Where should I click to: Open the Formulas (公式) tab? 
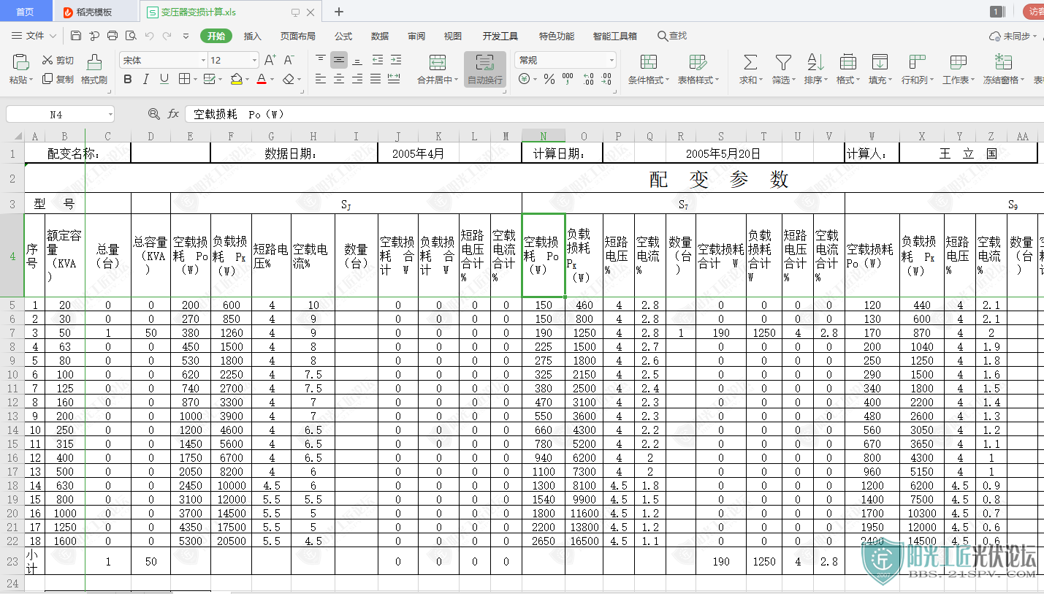pos(343,36)
